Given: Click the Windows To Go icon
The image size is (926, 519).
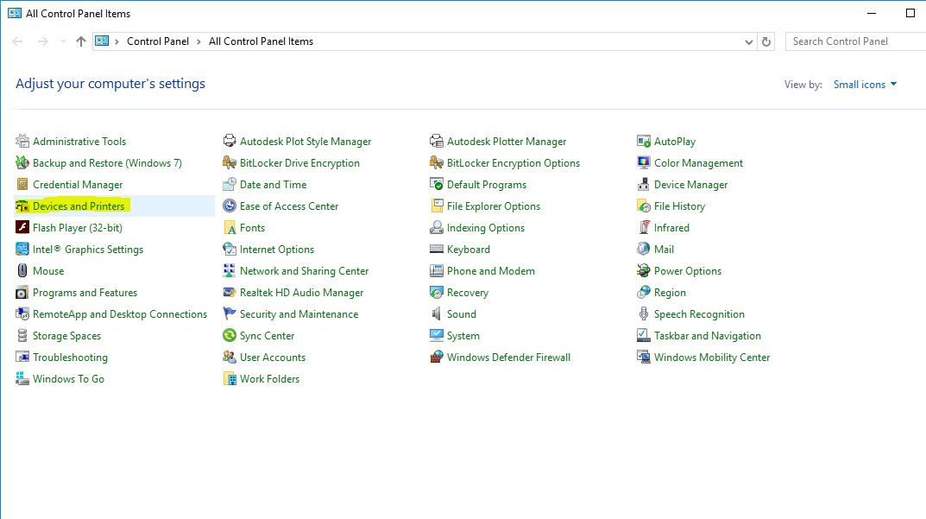Looking at the screenshot, I should [x=22, y=379].
